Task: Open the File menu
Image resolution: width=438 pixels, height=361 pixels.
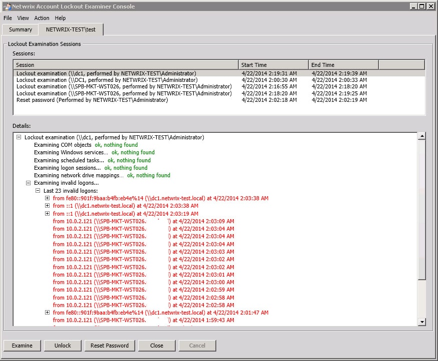Action: pos(8,18)
